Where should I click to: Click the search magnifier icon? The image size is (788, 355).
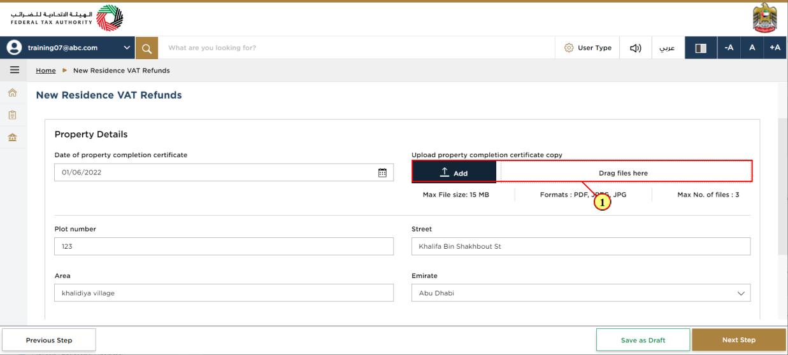click(x=147, y=48)
